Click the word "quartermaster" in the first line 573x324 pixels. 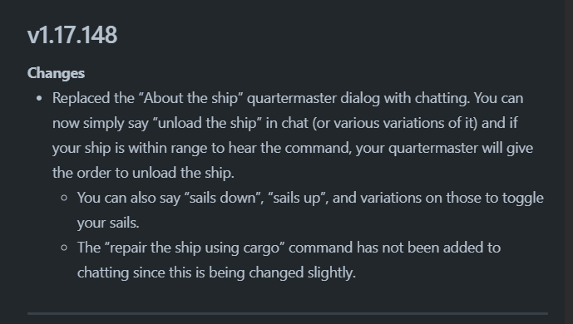tap(292, 99)
